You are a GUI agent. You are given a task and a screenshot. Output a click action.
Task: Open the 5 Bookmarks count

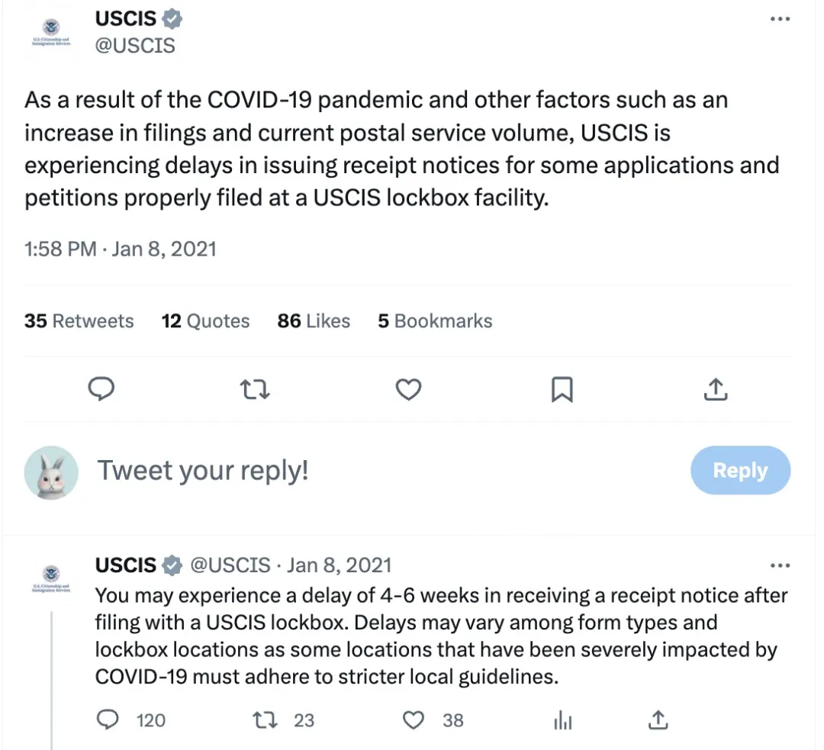[435, 321]
